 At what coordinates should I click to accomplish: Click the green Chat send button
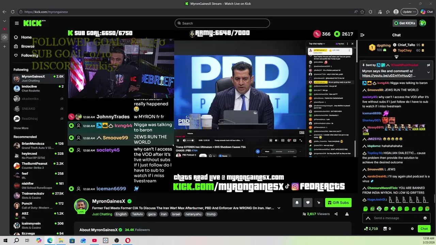424,229
